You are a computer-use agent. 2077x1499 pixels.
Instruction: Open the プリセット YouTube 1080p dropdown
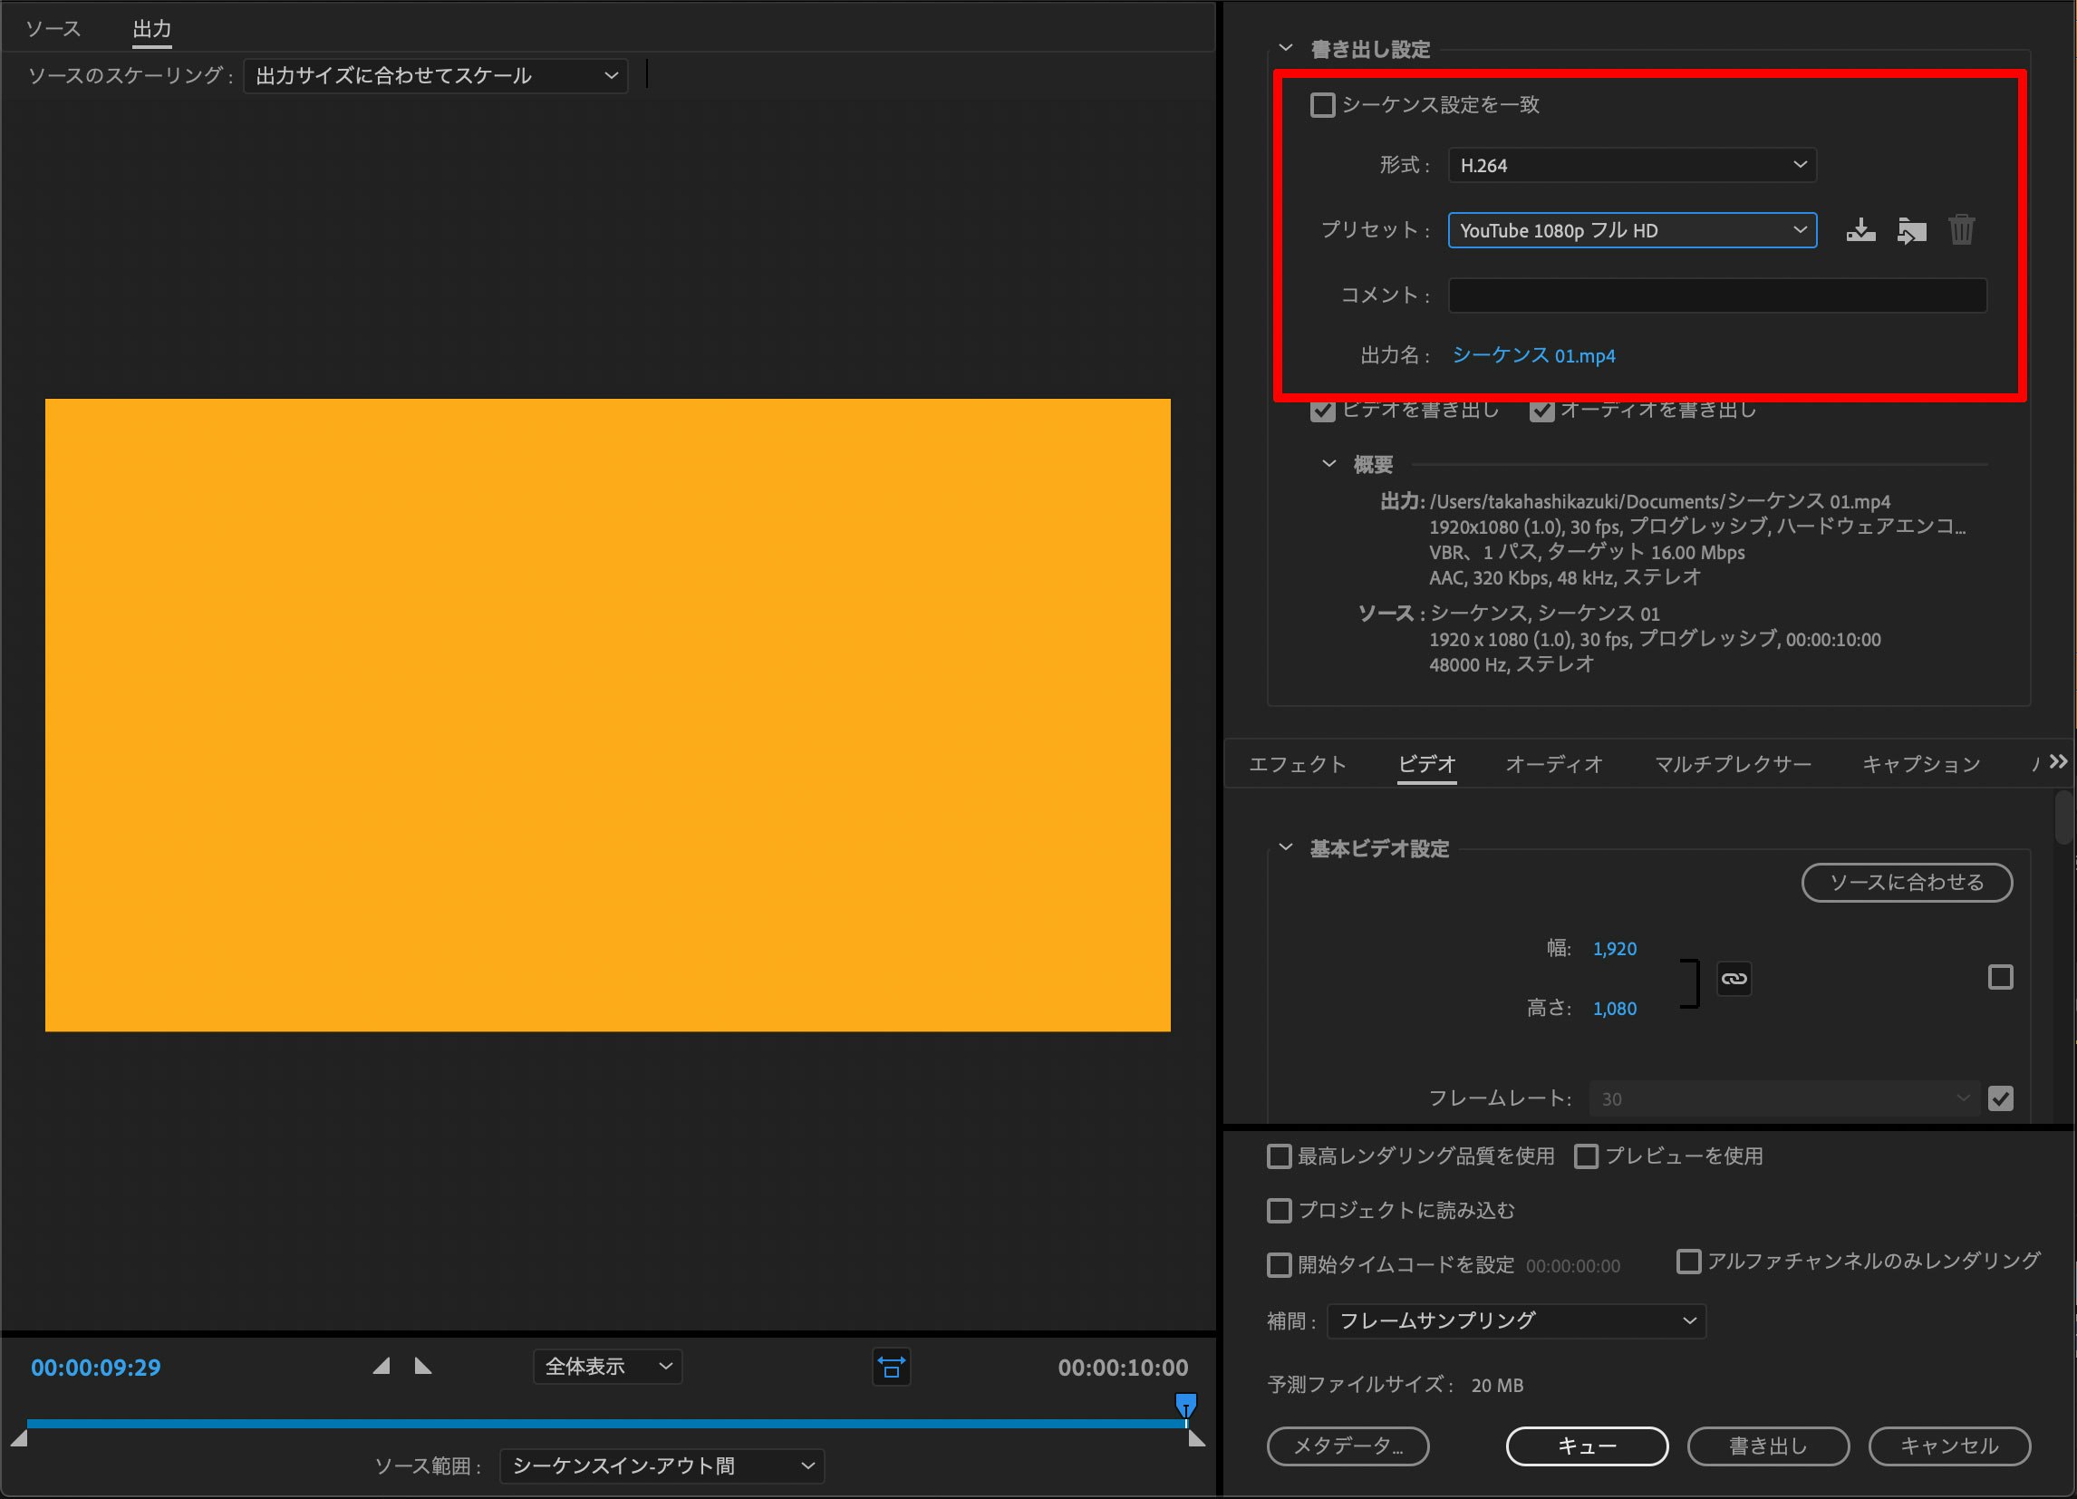click(1631, 230)
